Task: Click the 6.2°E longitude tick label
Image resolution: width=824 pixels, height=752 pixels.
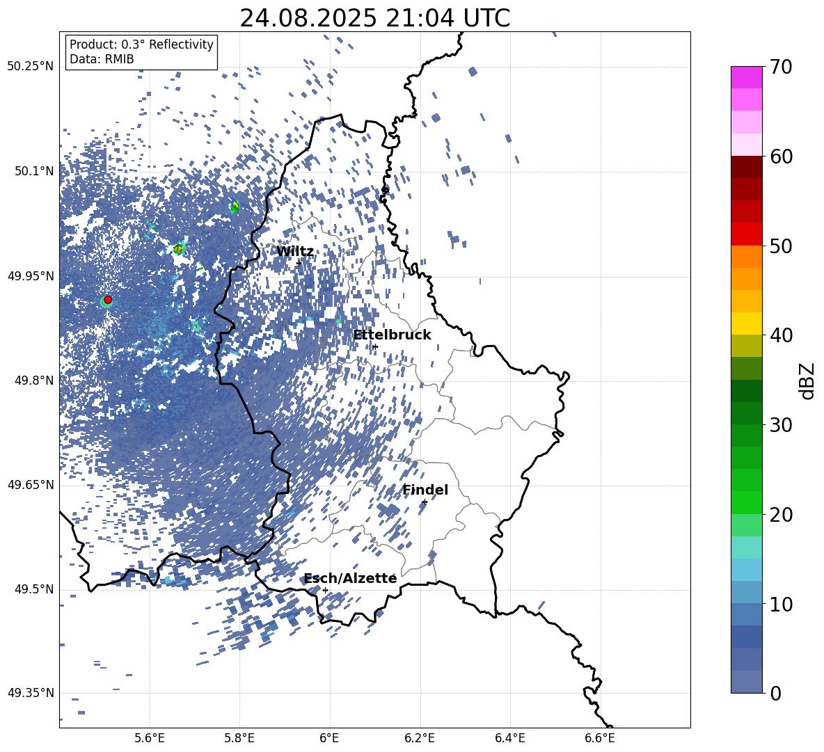Action: [x=420, y=738]
